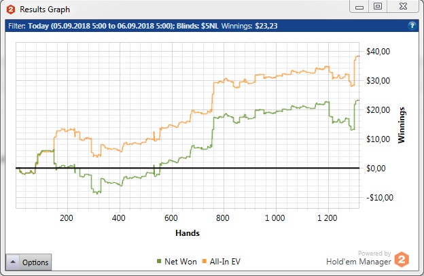Click the All-In EV orange legend swatch
This screenshot has height=276, width=424.
point(205,262)
